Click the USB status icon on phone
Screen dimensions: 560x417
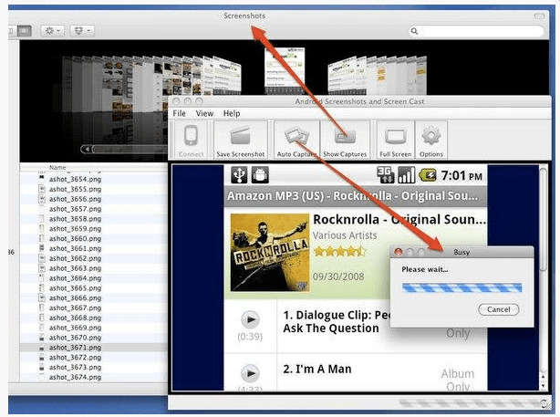coord(239,175)
